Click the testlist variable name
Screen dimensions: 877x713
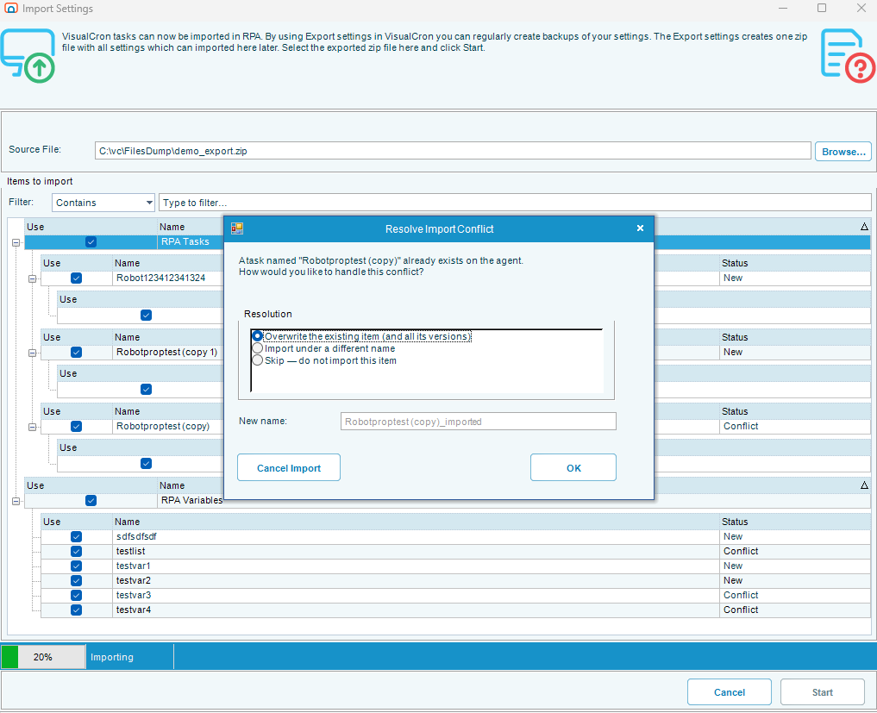131,552
